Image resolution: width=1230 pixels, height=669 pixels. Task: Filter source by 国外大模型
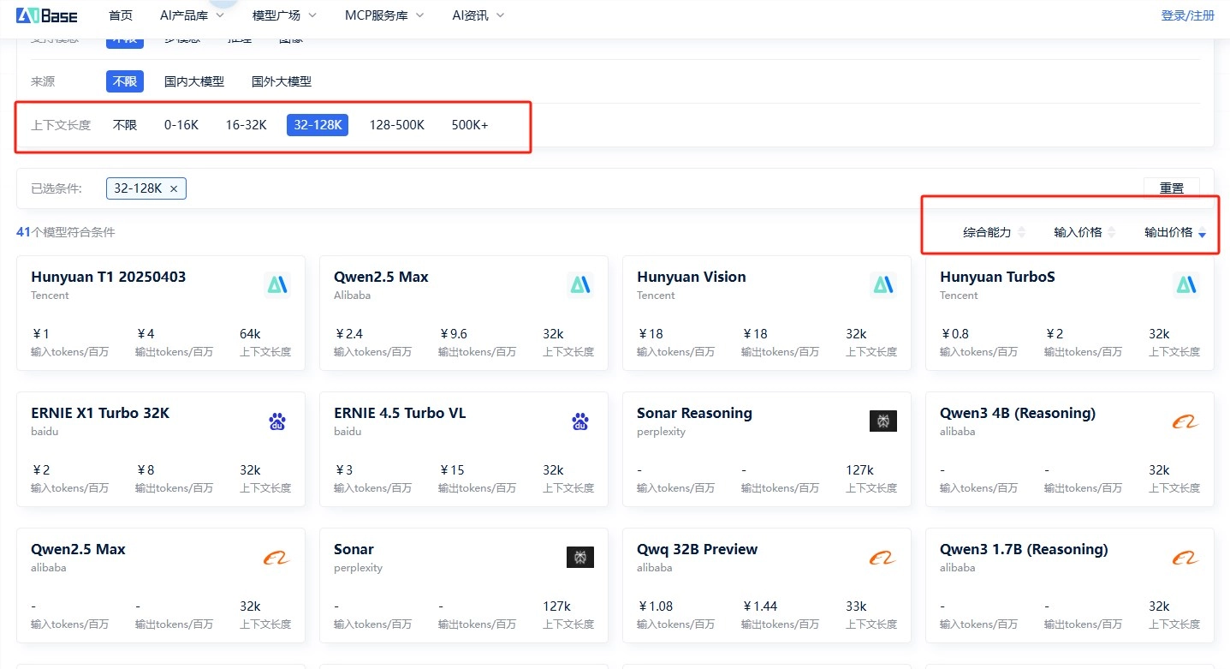click(282, 81)
